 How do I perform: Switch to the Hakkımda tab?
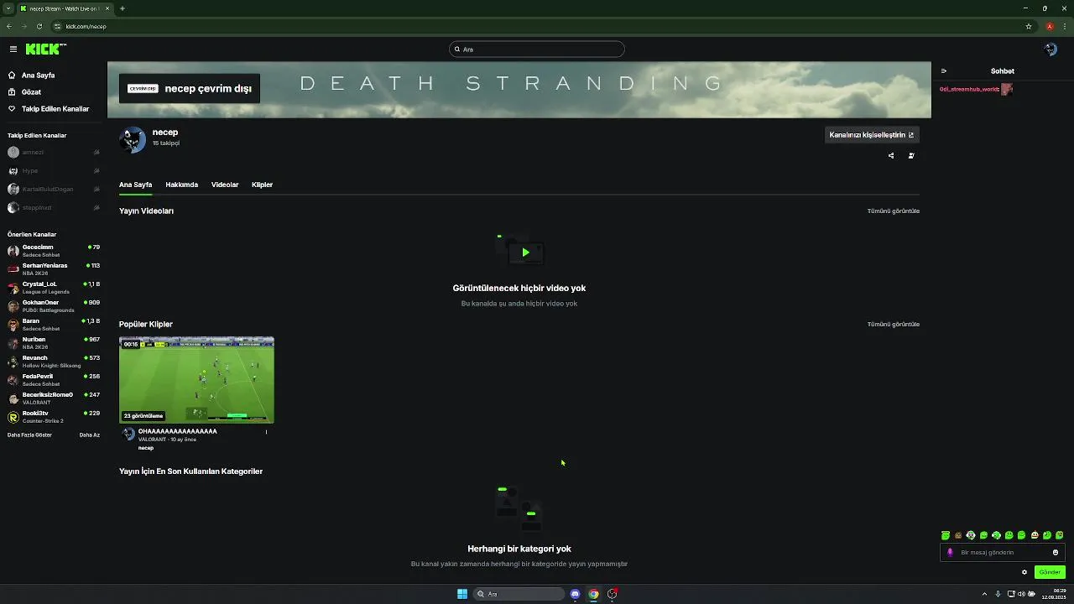coord(182,185)
